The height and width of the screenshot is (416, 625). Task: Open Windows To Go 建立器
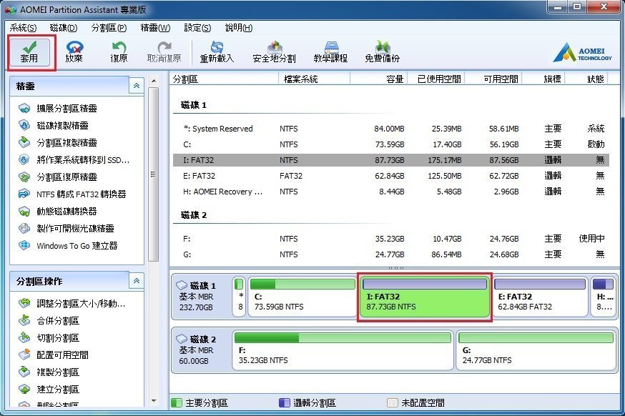pos(68,245)
